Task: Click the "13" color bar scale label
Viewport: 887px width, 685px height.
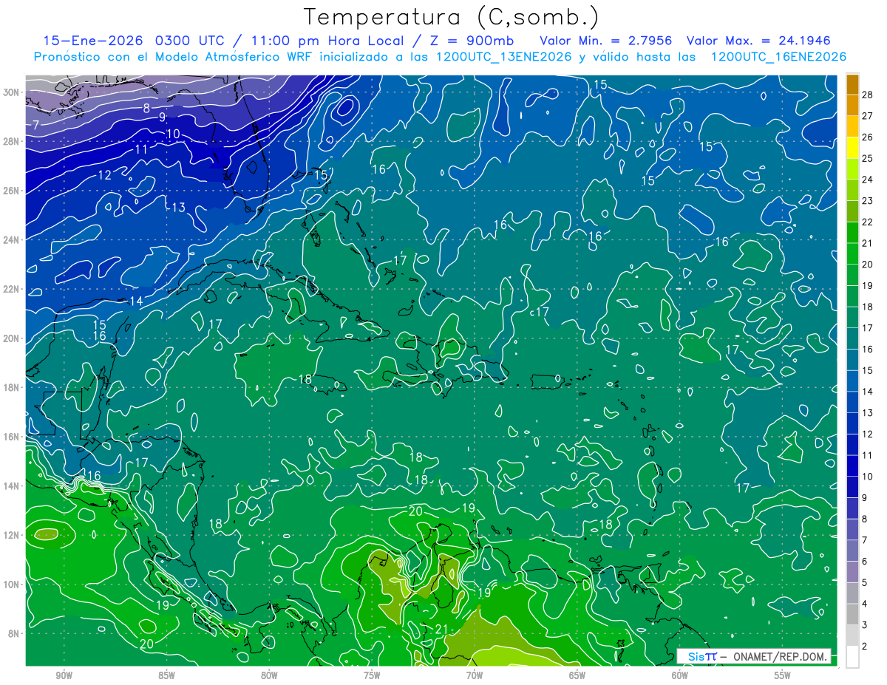Action: [x=868, y=413]
